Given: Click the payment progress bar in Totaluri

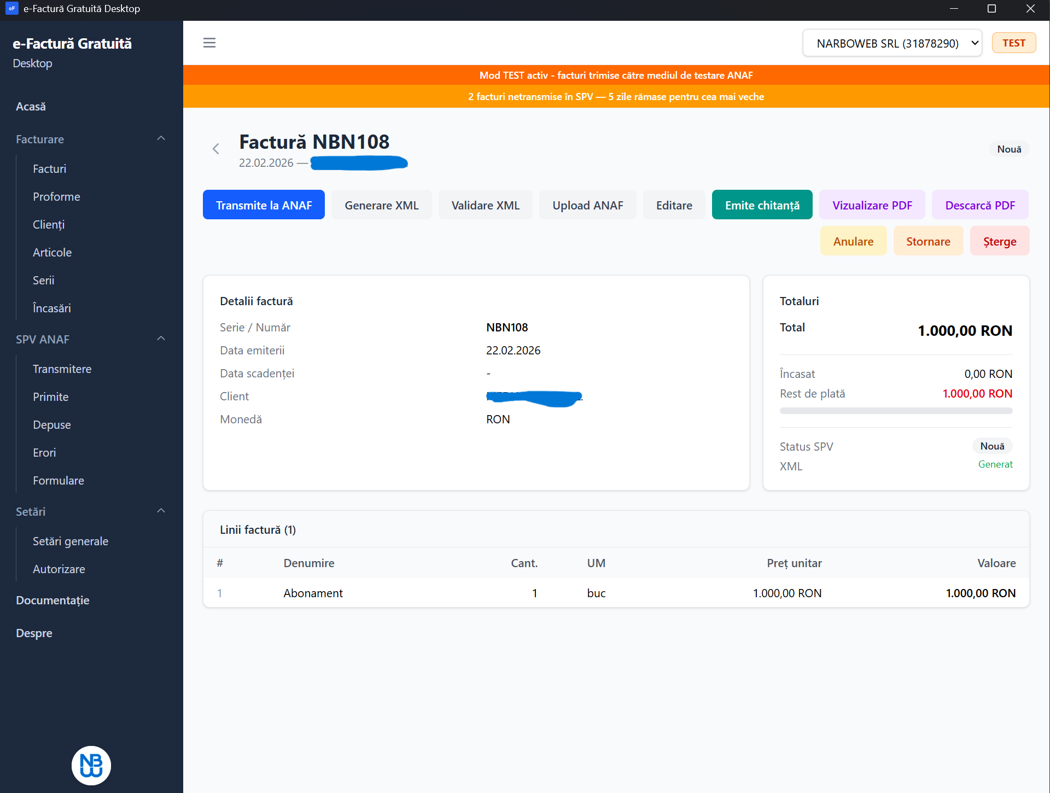Looking at the screenshot, I should pos(896,411).
